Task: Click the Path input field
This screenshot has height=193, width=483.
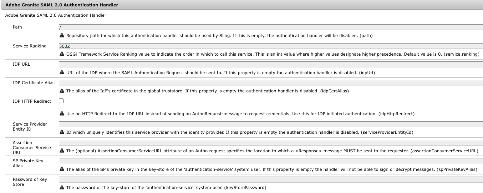Action: 271,27
